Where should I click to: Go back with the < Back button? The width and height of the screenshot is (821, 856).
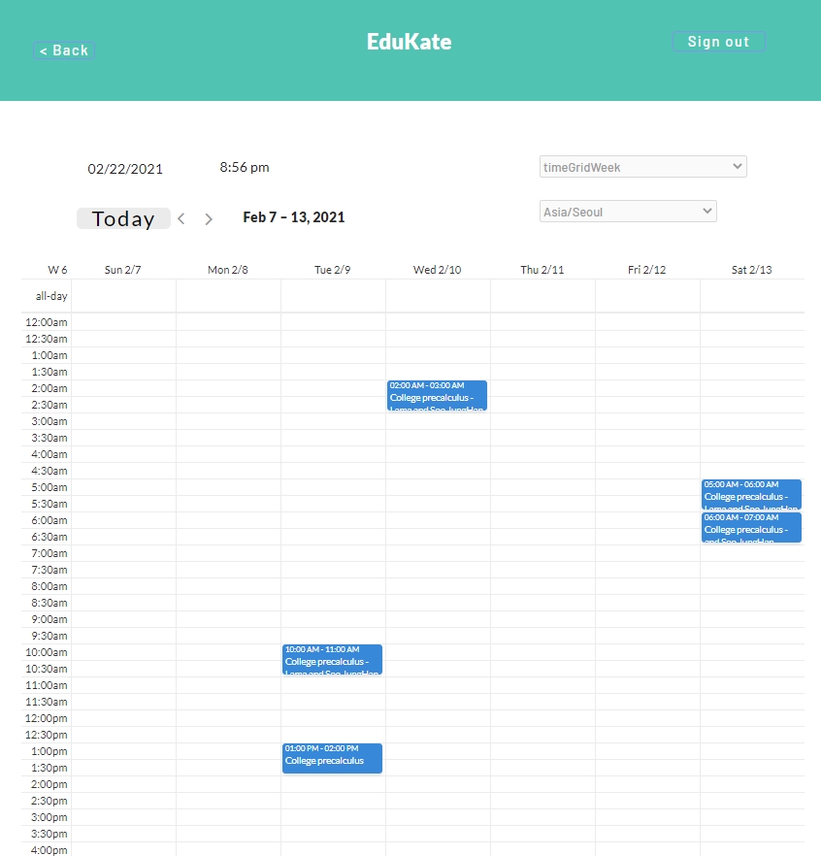coord(64,50)
